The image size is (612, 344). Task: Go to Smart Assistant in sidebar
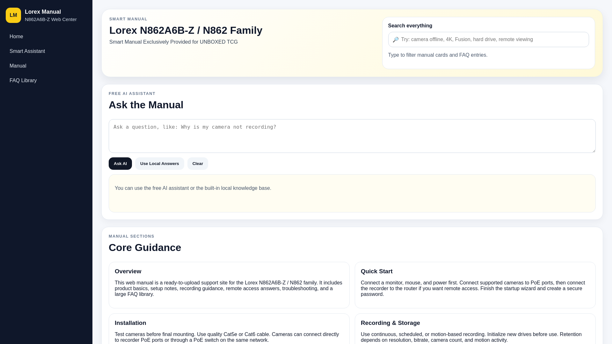(x=46, y=51)
